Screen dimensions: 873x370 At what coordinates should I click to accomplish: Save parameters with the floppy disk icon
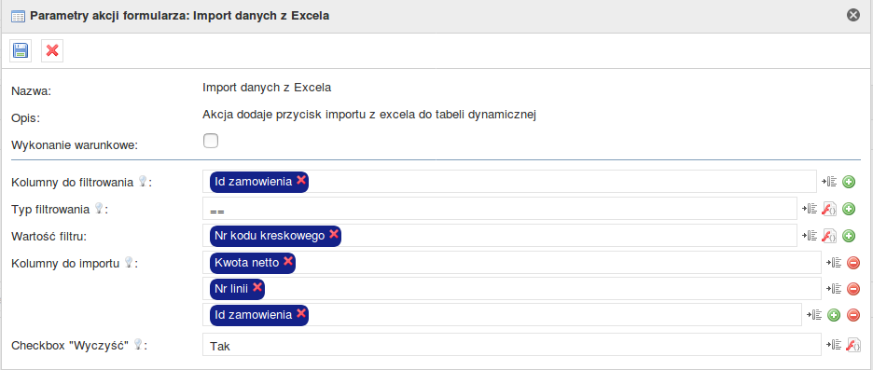point(21,50)
